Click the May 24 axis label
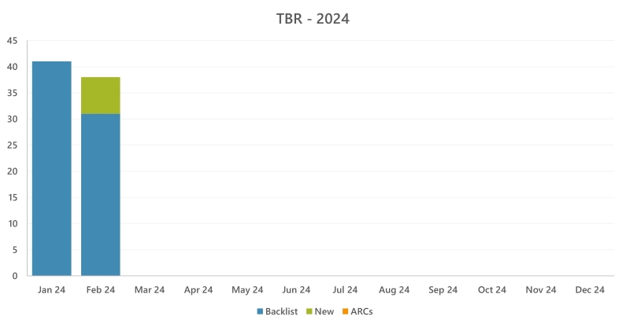The height and width of the screenshot is (327, 626). point(247,290)
